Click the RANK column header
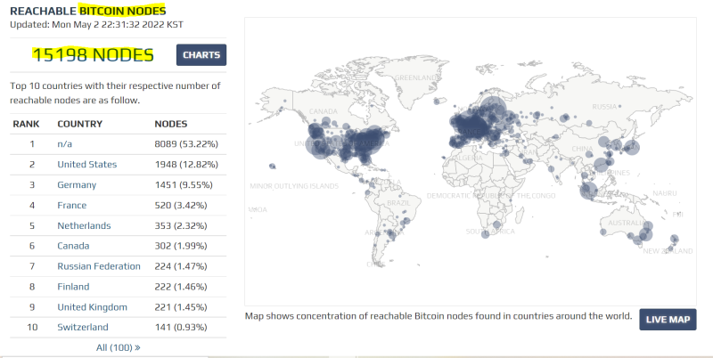Viewport: 713px width, 358px height. coord(26,124)
